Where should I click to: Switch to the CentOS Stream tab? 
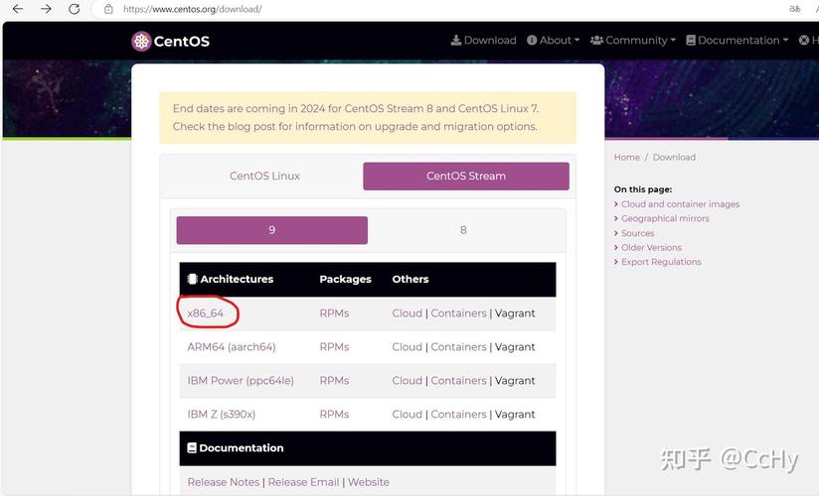click(466, 176)
